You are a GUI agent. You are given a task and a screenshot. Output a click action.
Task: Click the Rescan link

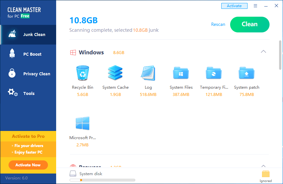click(218, 24)
